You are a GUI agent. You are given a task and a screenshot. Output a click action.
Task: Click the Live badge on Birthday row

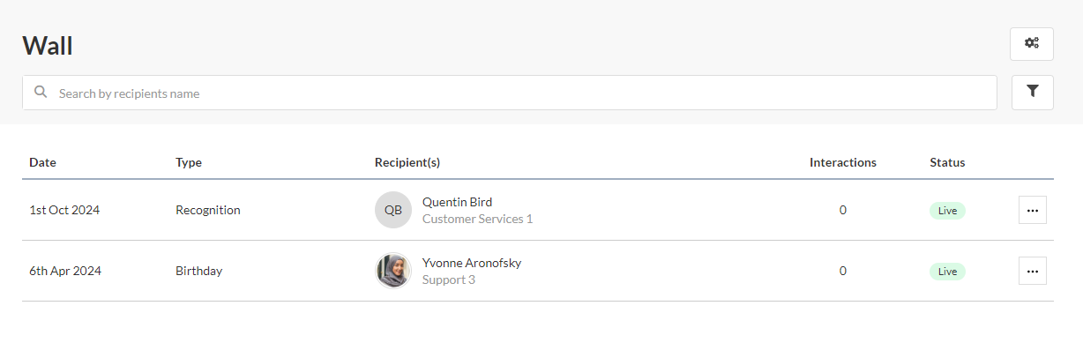pyautogui.click(x=947, y=272)
